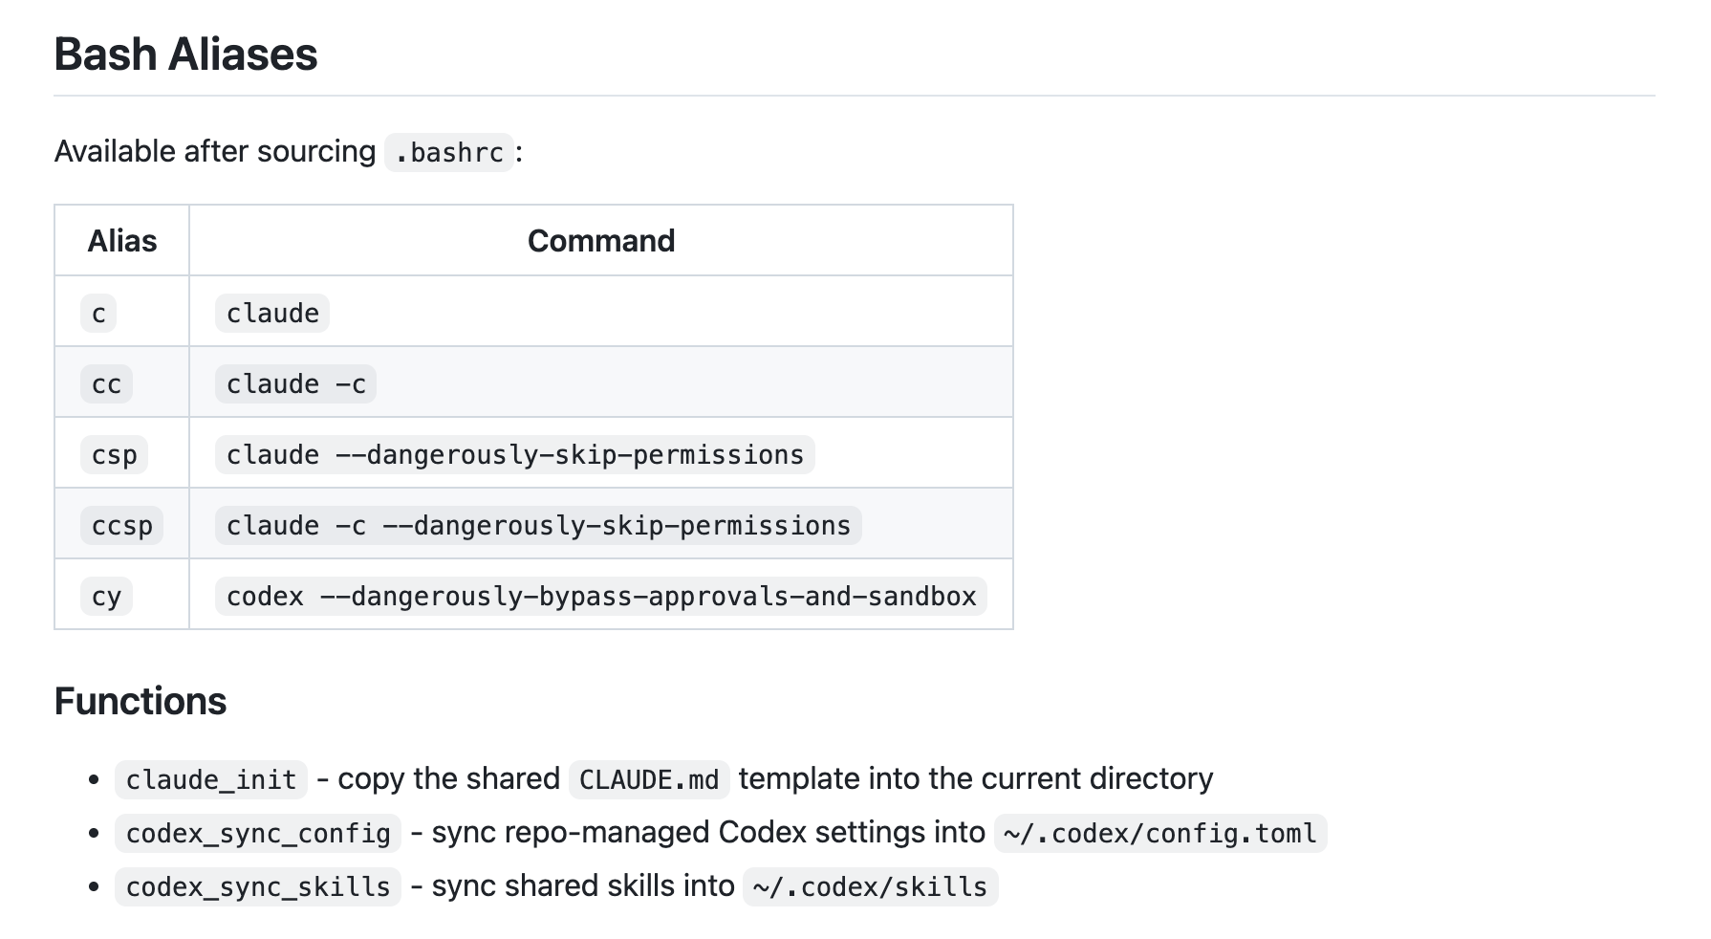Click the CLAUDE.md inline code

[649, 779]
